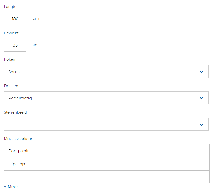The width and height of the screenshot is (219, 192).
Task: Click the Lengte label
Action: click(x=10, y=7)
